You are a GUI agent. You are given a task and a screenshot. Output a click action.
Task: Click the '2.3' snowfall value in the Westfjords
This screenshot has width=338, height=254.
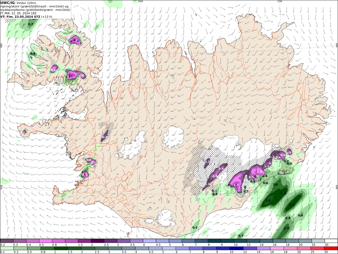click(x=74, y=40)
